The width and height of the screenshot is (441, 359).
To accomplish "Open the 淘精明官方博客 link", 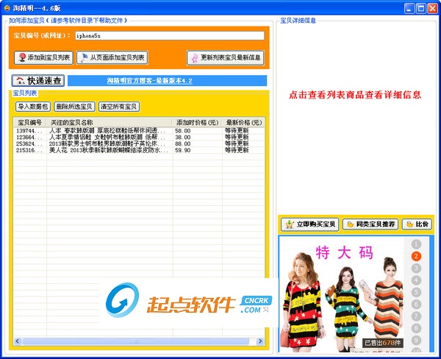I will point(149,80).
